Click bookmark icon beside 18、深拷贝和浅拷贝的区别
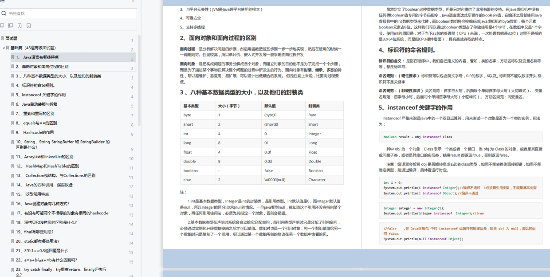Image resolution: width=550 pixels, height=277 pixels. (13, 222)
